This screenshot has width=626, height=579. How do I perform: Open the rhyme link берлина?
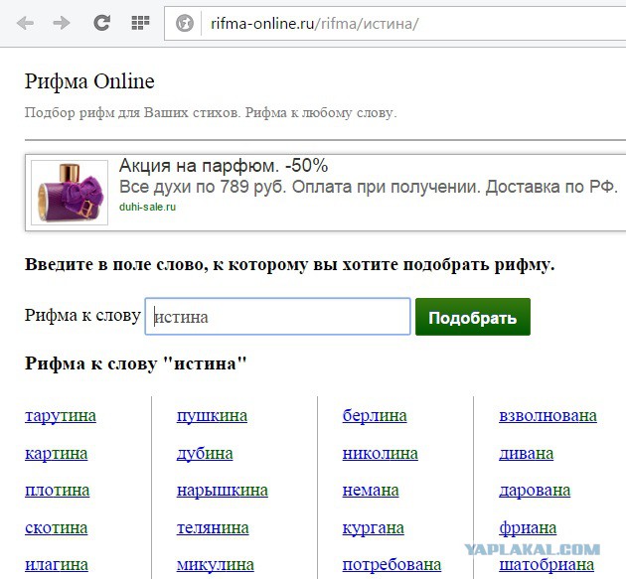[375, 416]
